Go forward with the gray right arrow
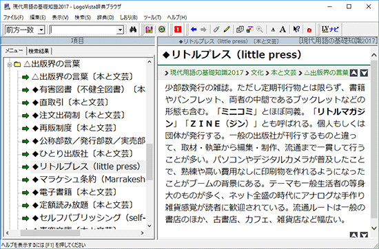Image resolution: width=379 pixels, height=249 pixels. 203,30
